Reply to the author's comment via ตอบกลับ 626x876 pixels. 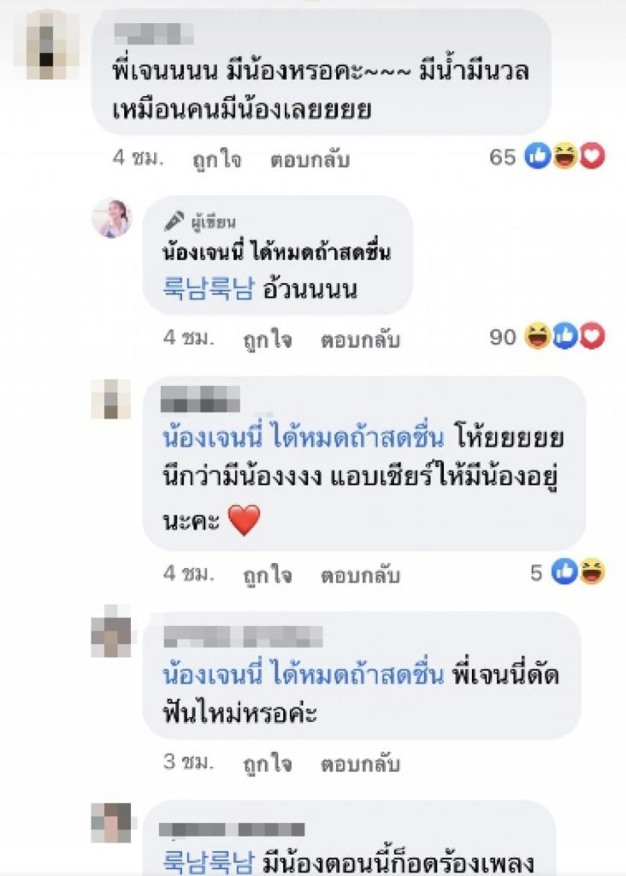[360, 339]
